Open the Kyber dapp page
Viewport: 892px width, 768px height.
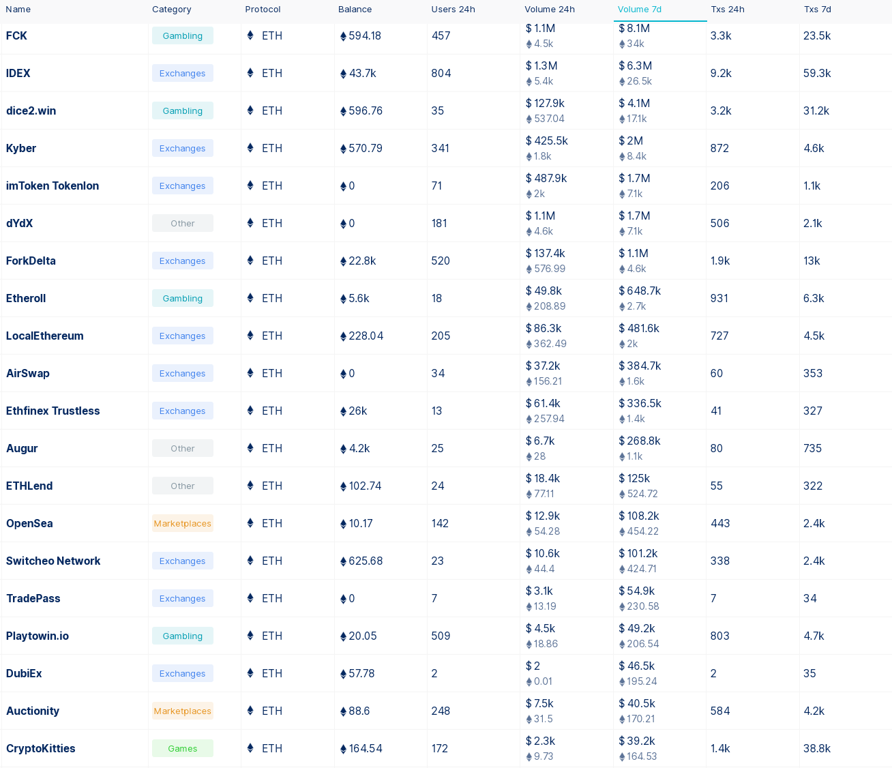pos(21,148)
